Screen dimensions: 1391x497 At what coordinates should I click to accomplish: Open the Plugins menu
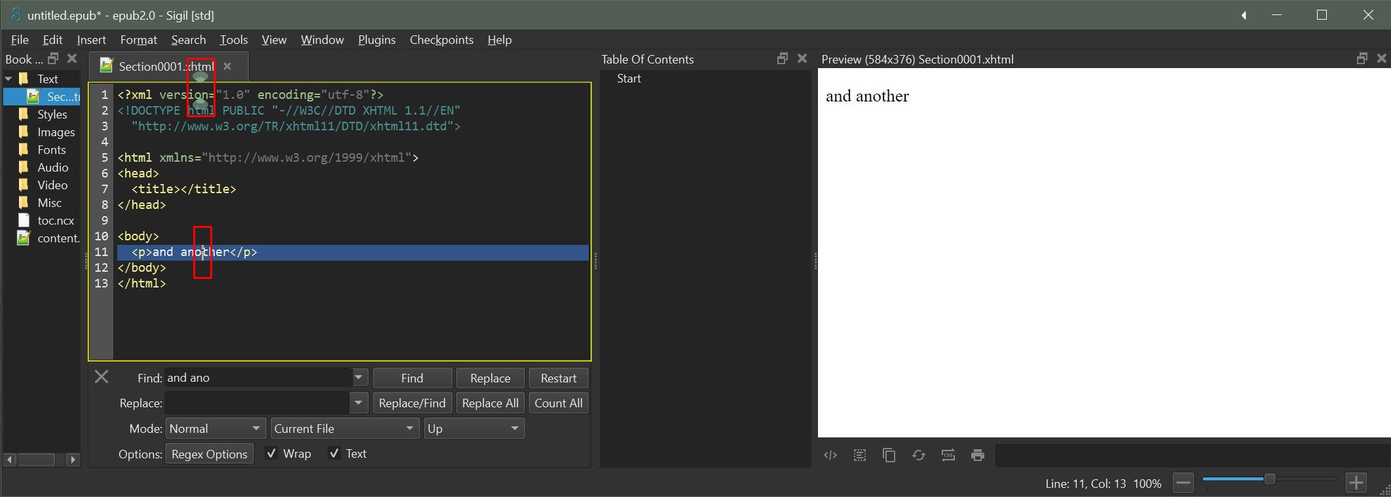pos(377,40)
